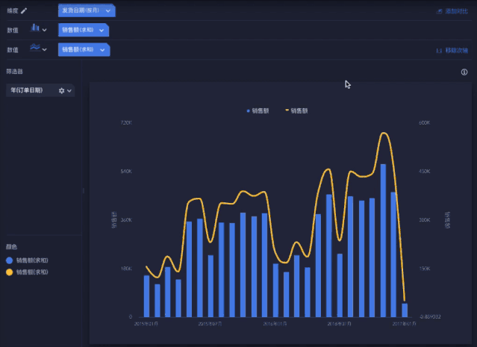Open the dropdown arrow next to line chart icon
Screen dimensions: 477x347
45,50
